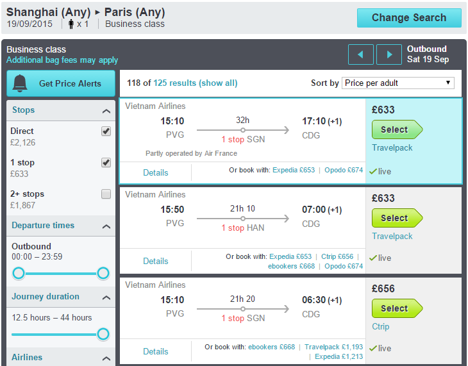Viewport: 468px width, 366px height.
Task: Click the Journey duration slider handle
Action: 103,334
